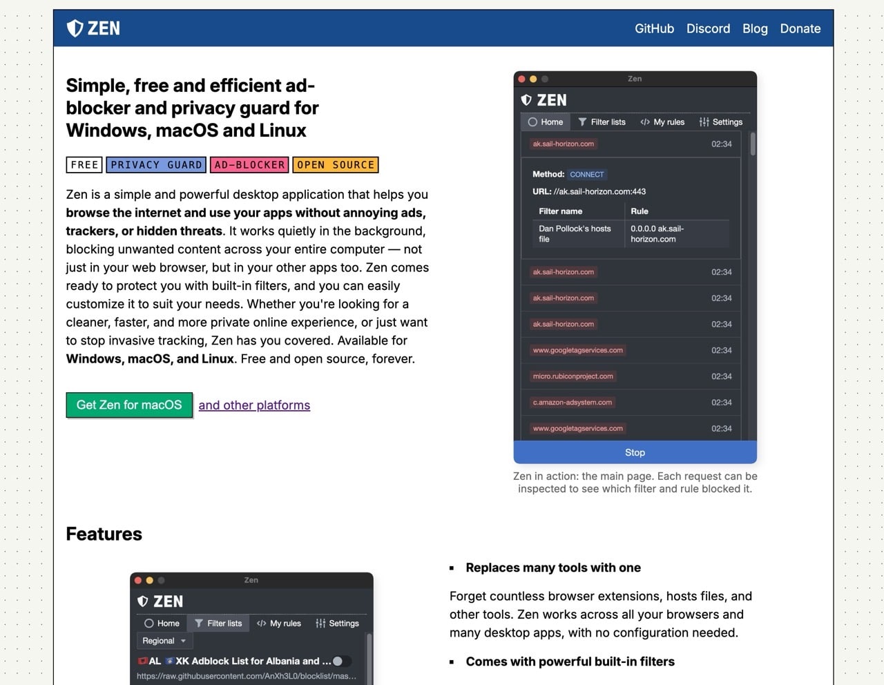Click the Filter lists funnel icon in top screenshot
Viewport: 884px width, 685px height.
(x=582, y=122)
